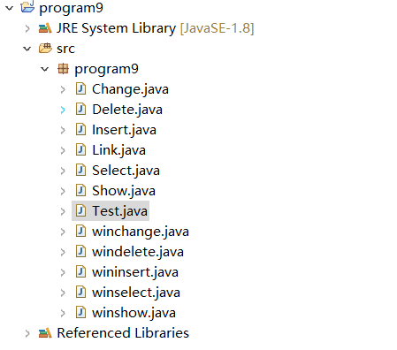The image size is (397, 350).
Task: Click the Delete.java file icon
Action: (80, 109)
